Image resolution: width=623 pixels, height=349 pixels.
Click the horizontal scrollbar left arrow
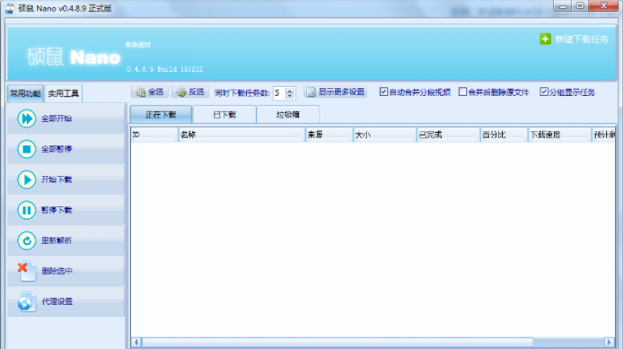click(136, 342)
